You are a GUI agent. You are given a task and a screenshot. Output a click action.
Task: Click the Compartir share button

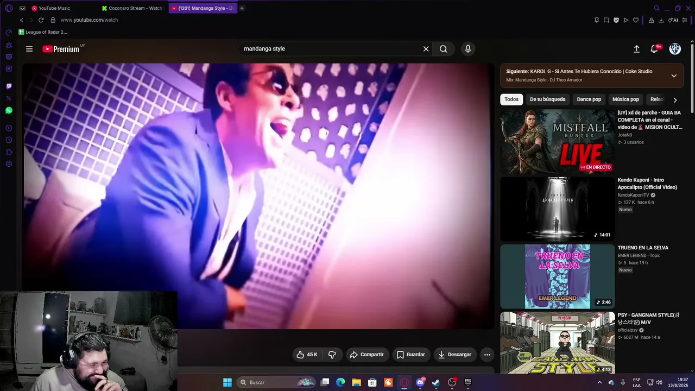click(x=367, y=355)
